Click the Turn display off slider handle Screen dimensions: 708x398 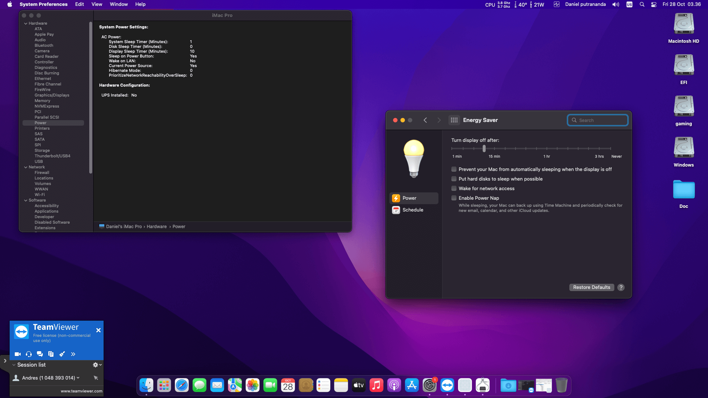[x=484, y=149]
